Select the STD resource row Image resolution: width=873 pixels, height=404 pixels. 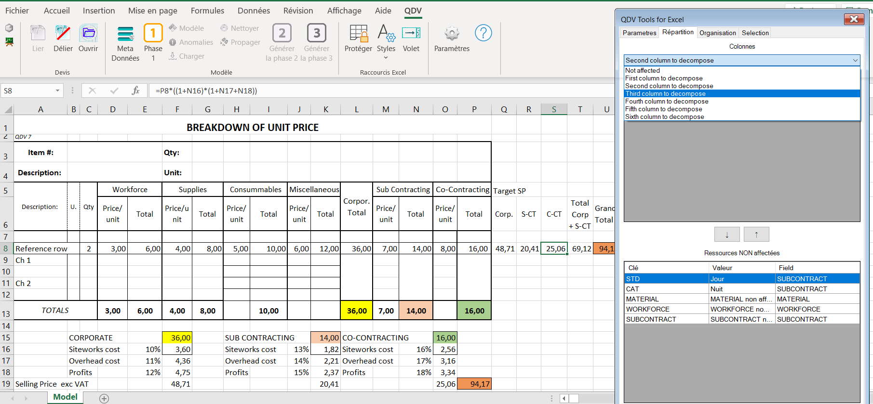tap(742, 279)
